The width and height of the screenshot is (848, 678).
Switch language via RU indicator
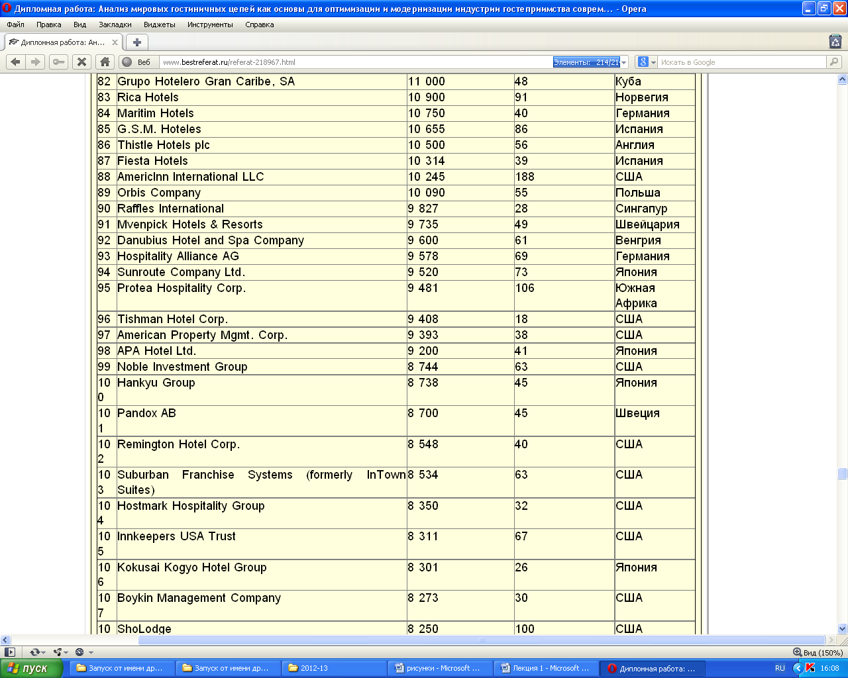(780, 668)
